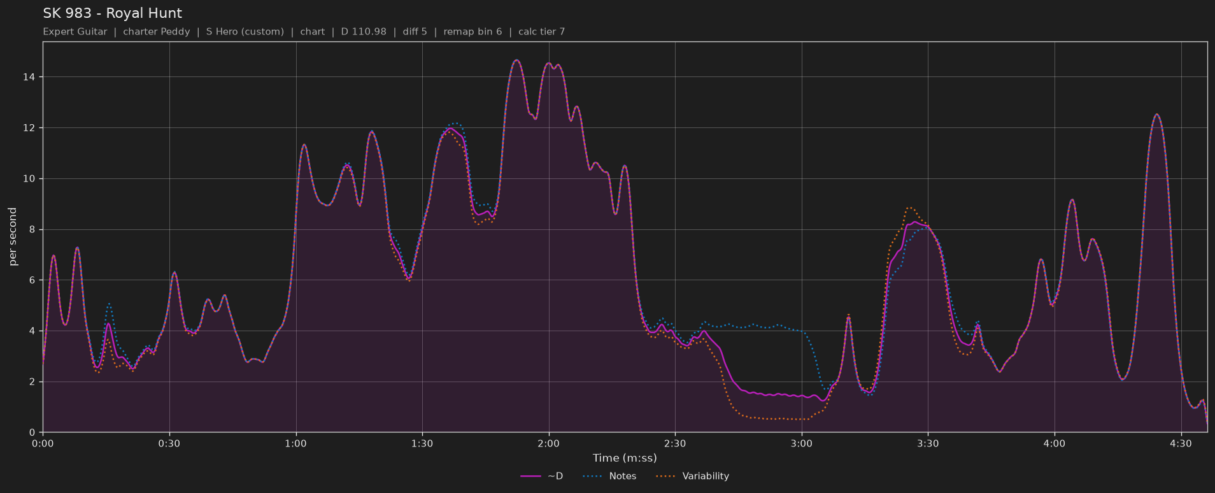Click the '~D' legend entry
Image resolution: width=1215 pixels, height=493 pixels.
541,476
